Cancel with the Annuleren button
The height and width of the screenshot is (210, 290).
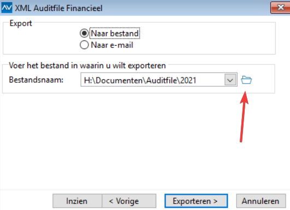click(x=261, y=201)
